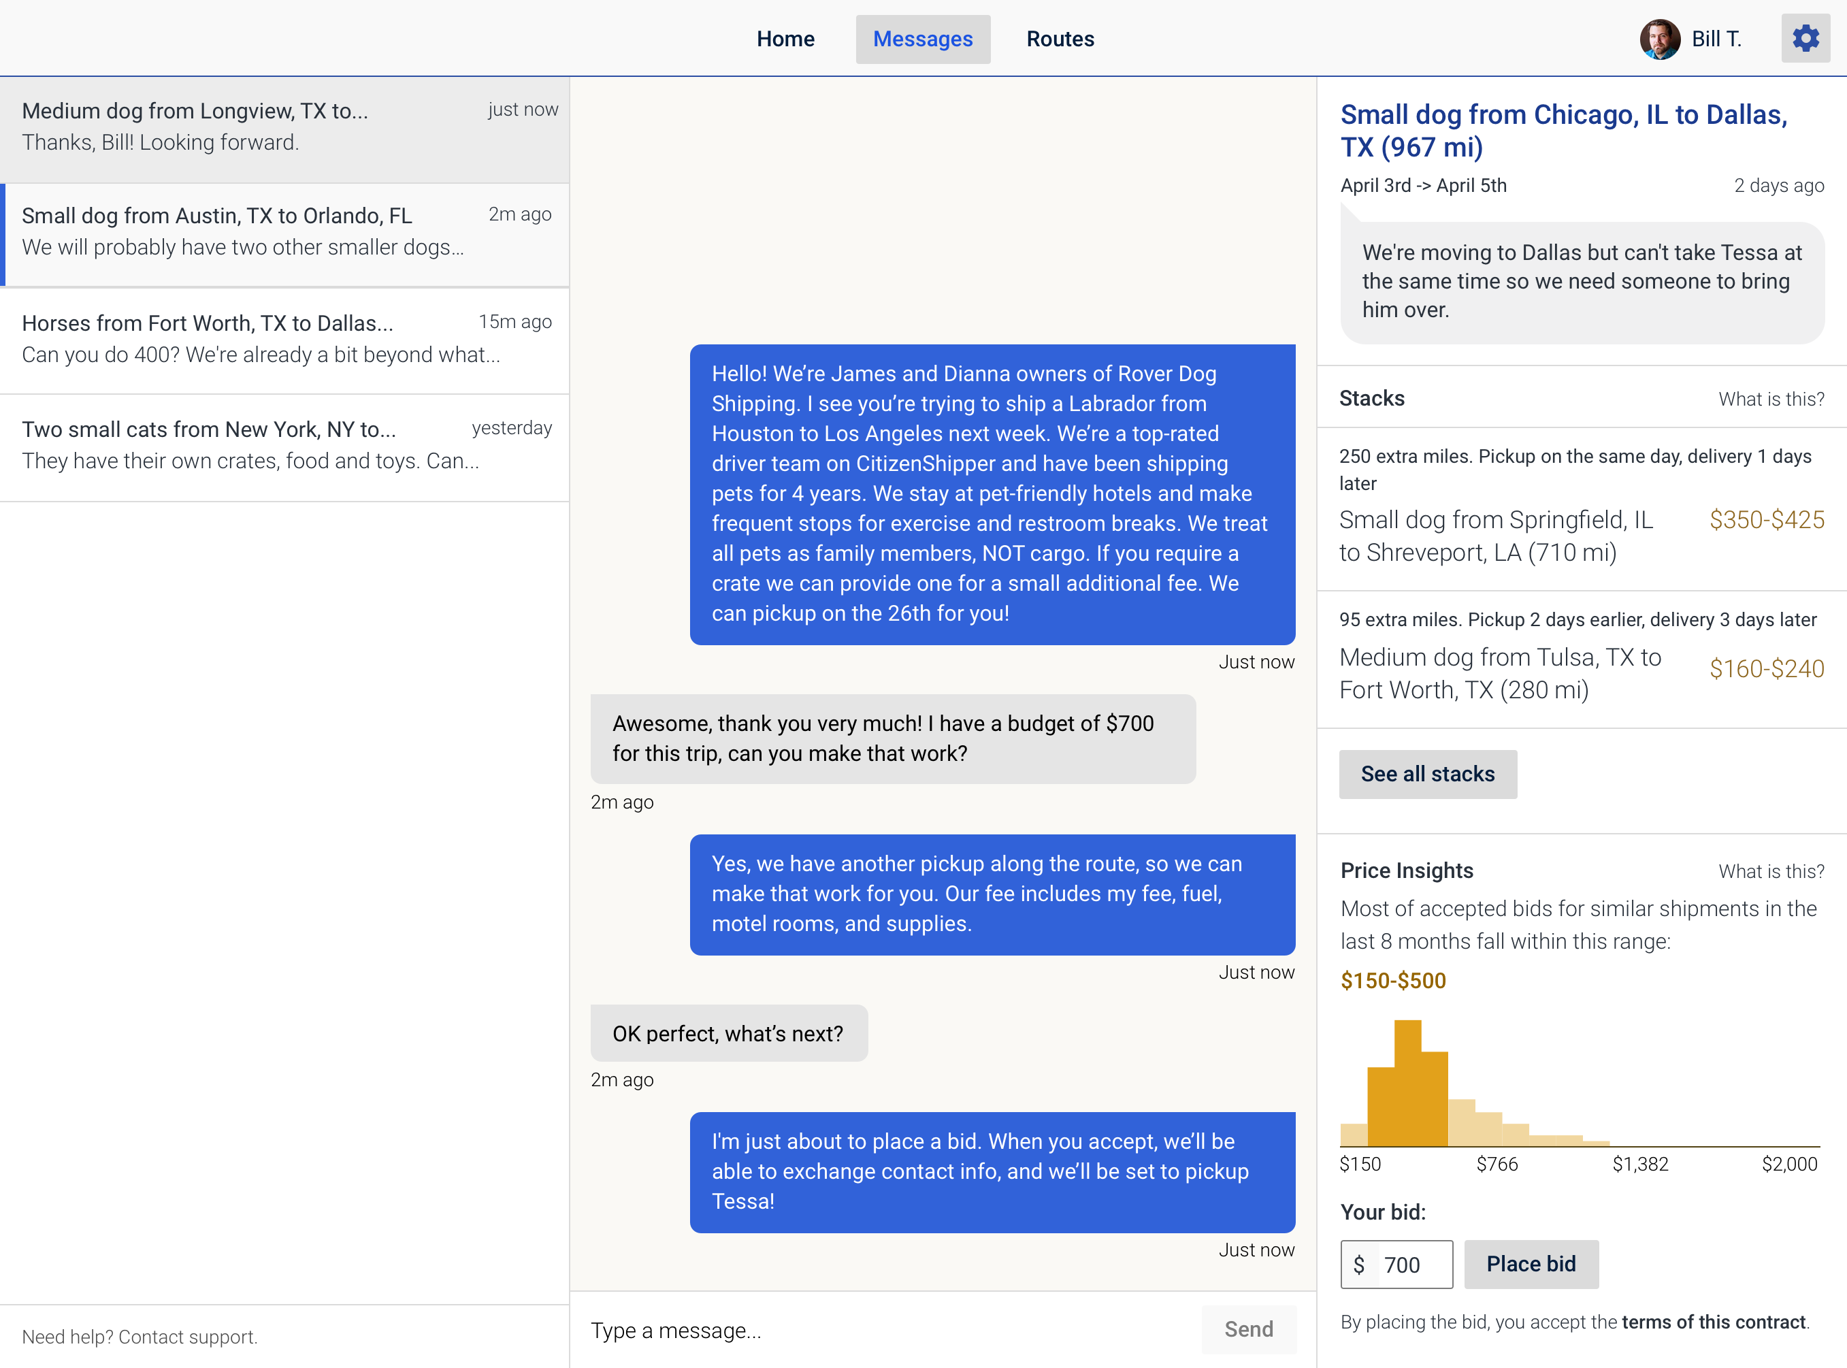Screen dimensions: 1847x1368
Task: Select the Messages tab
Action: (x=922, y=39)
